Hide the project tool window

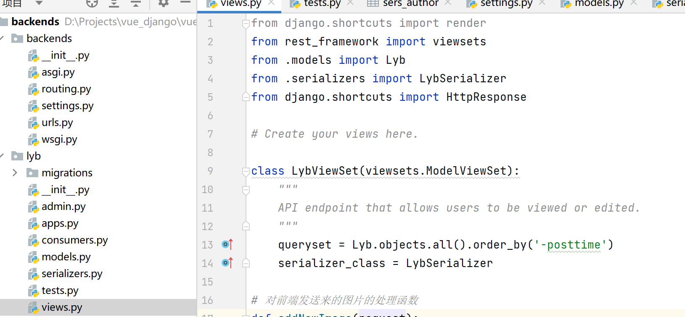click(x=185, y=3)
